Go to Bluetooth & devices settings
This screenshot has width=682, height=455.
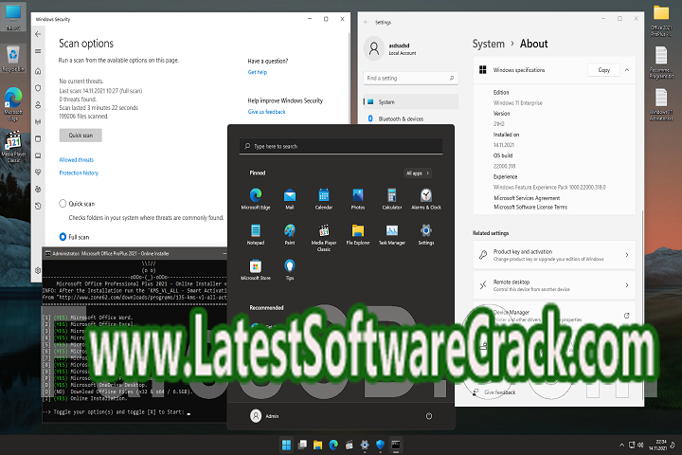click(x=404, y=118)
